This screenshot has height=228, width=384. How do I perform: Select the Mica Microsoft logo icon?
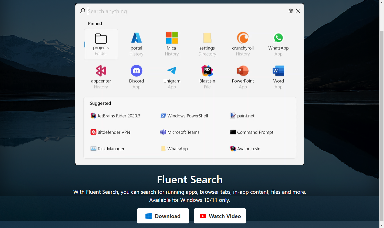pyautogui.click(x=172, y=38)
